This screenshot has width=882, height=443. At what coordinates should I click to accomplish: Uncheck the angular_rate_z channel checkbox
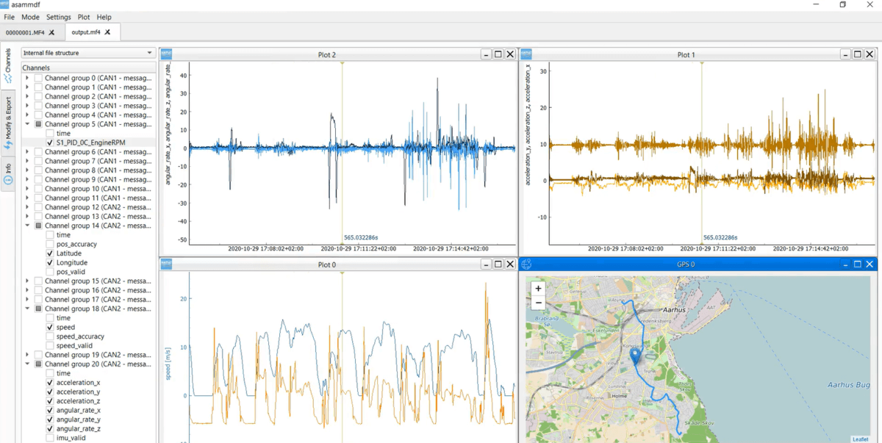point(50,428)
